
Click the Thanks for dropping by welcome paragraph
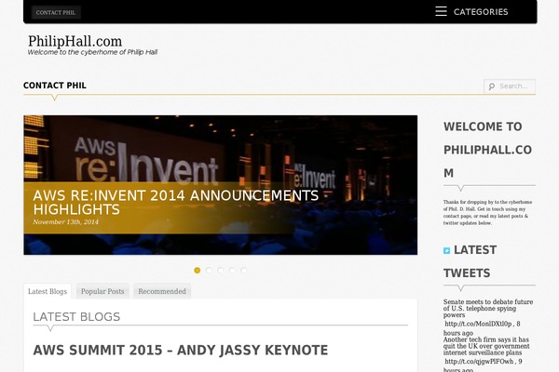[x=487, y=212]
